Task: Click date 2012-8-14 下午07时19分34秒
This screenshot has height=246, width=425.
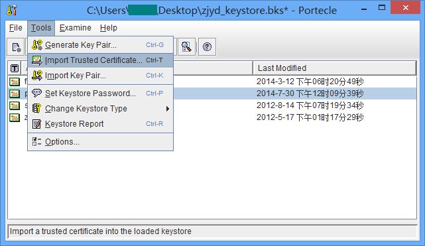Action: click(310, 105)
